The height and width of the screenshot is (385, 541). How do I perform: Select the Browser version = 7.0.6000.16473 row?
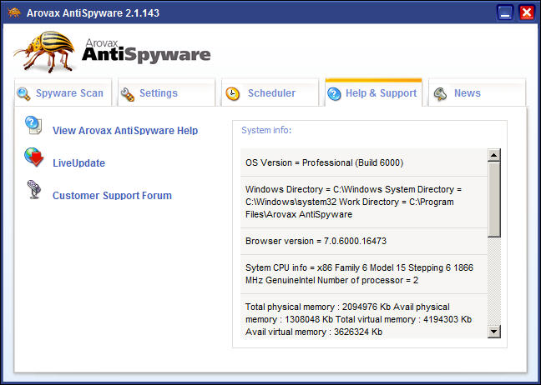pyautogui.click(x=364, y=241)
